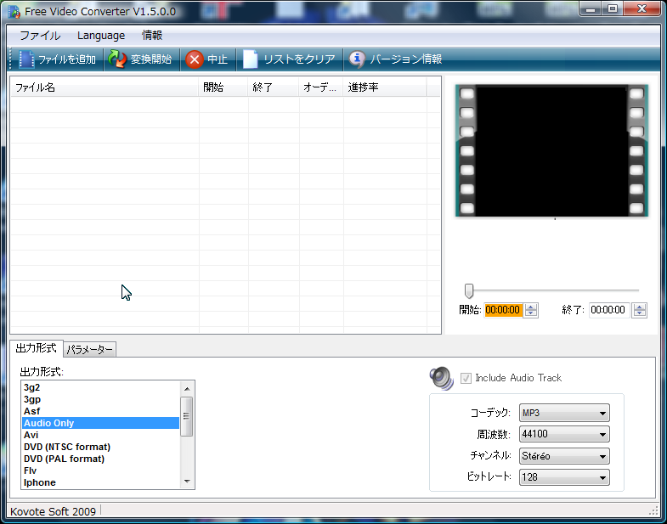Increase the 開始 time with up arrow
The height and width of the screenshot is (524, 667).
tap(530, 307)
